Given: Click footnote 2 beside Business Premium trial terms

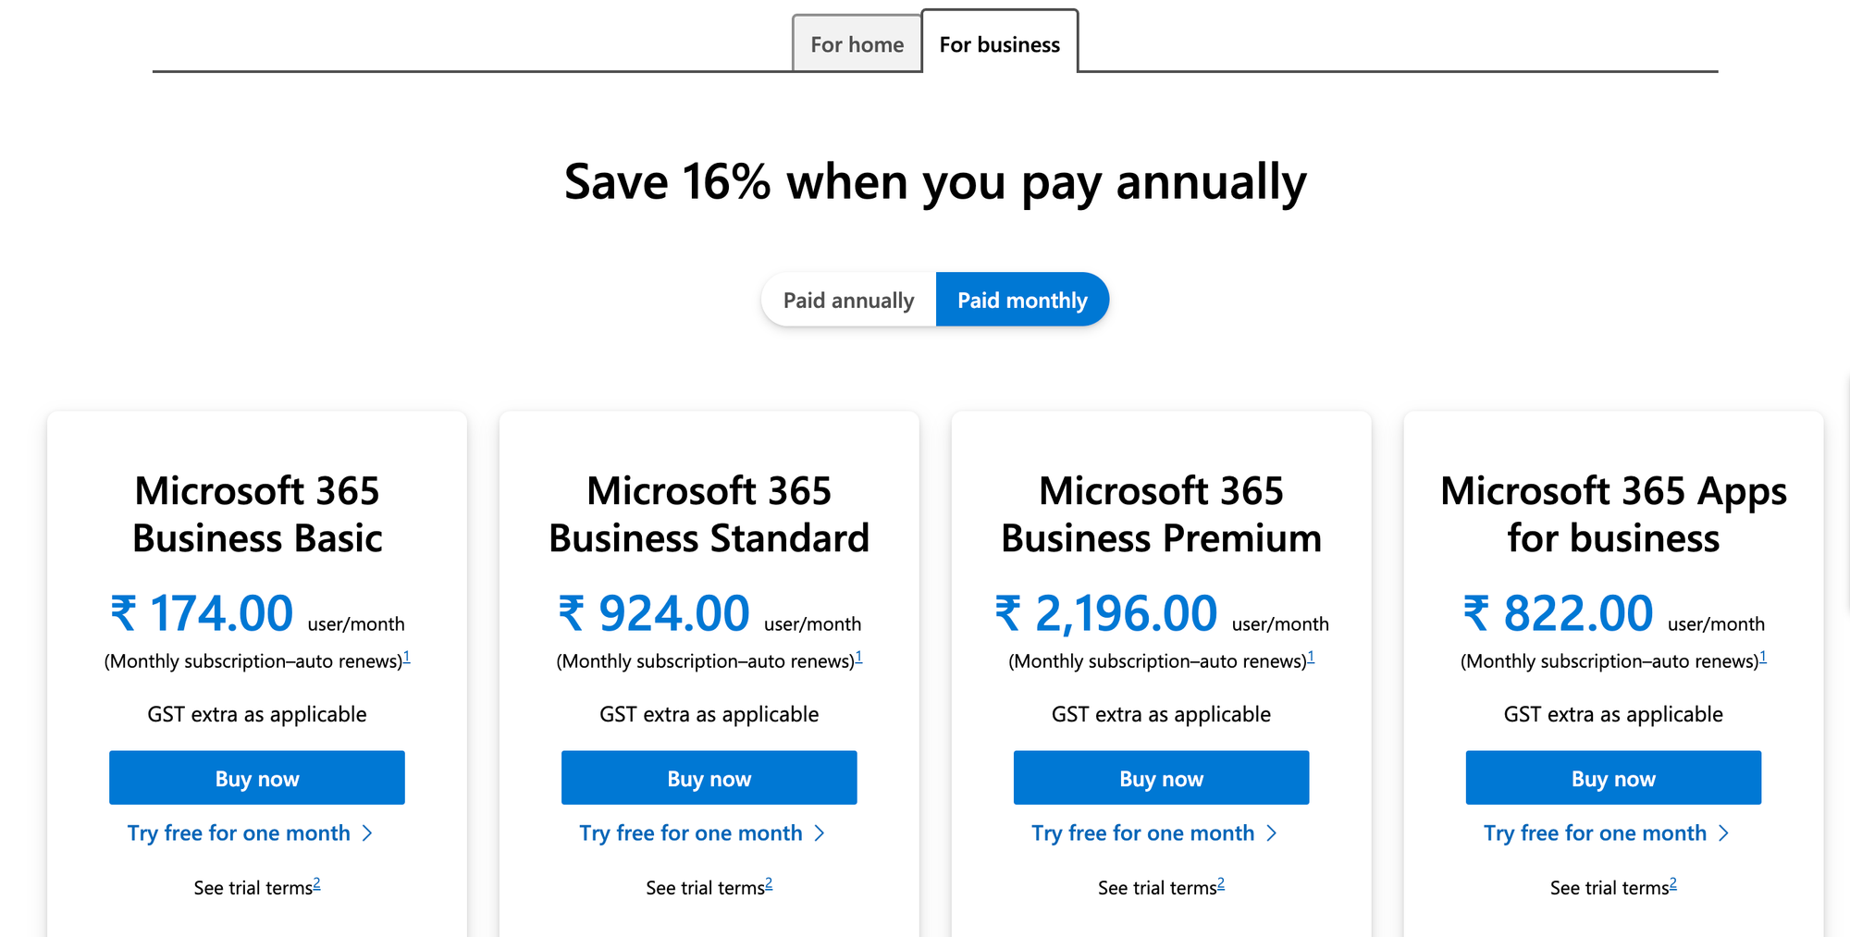Looking at the screenshot, I should 1221,883.
